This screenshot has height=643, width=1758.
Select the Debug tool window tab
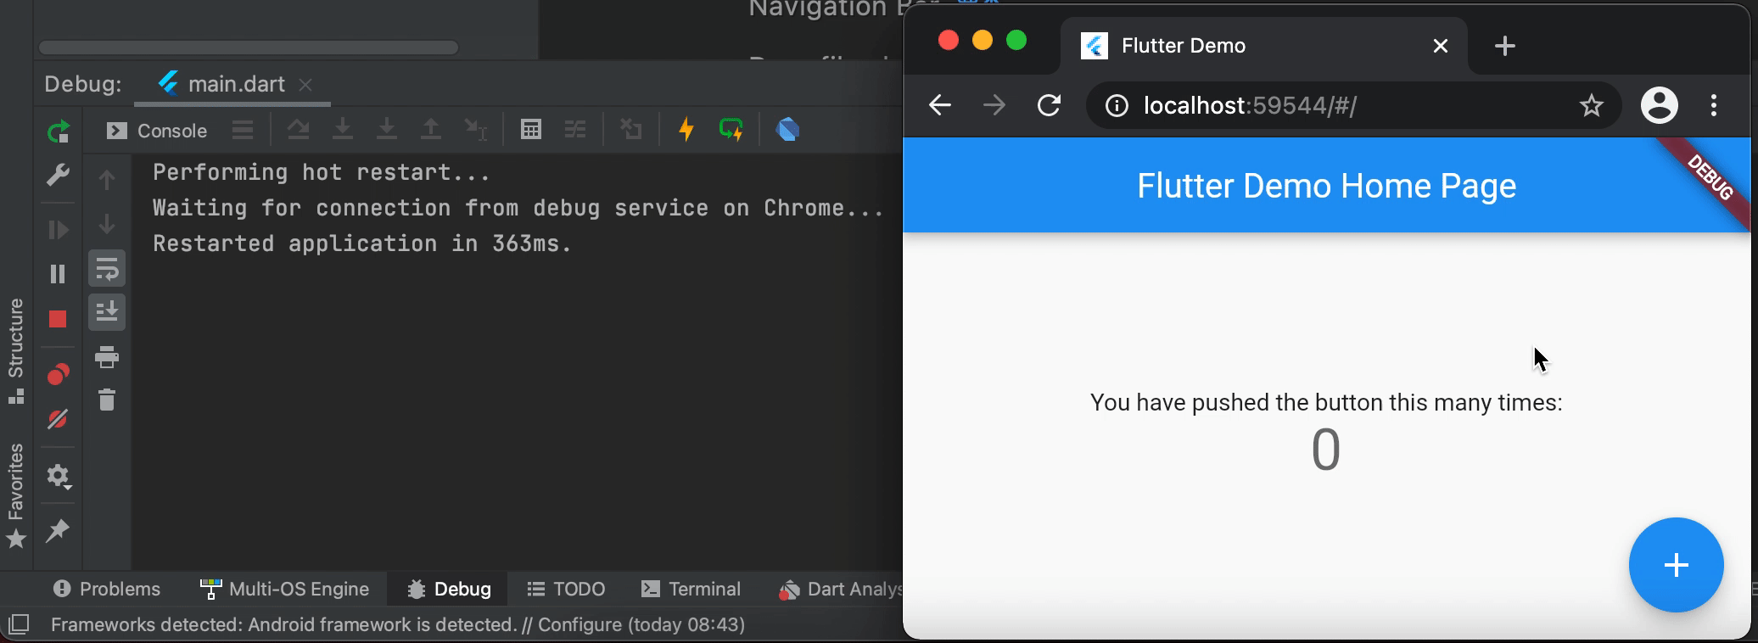[449, 589]
